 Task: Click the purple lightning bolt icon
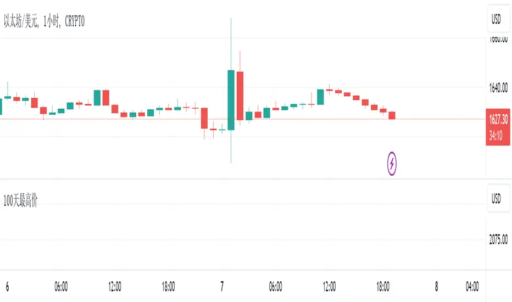coord(392,163)
